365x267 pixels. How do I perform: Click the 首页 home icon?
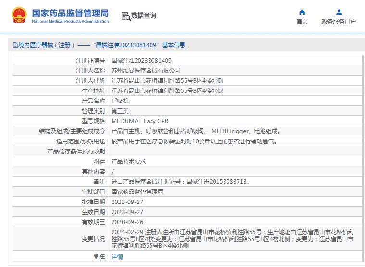pos(302,13)
